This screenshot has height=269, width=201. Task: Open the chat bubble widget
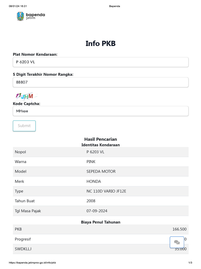[177, 242]
